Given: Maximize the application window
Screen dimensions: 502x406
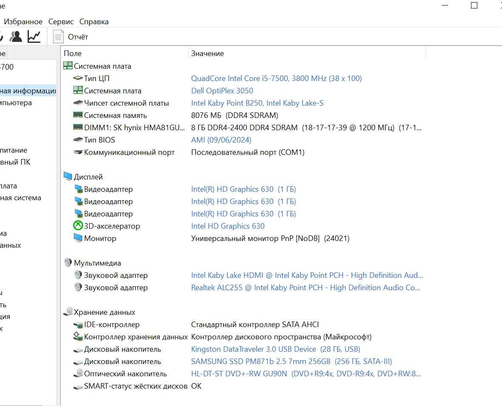Looking at the screenshot, I should tap(474, 6).
